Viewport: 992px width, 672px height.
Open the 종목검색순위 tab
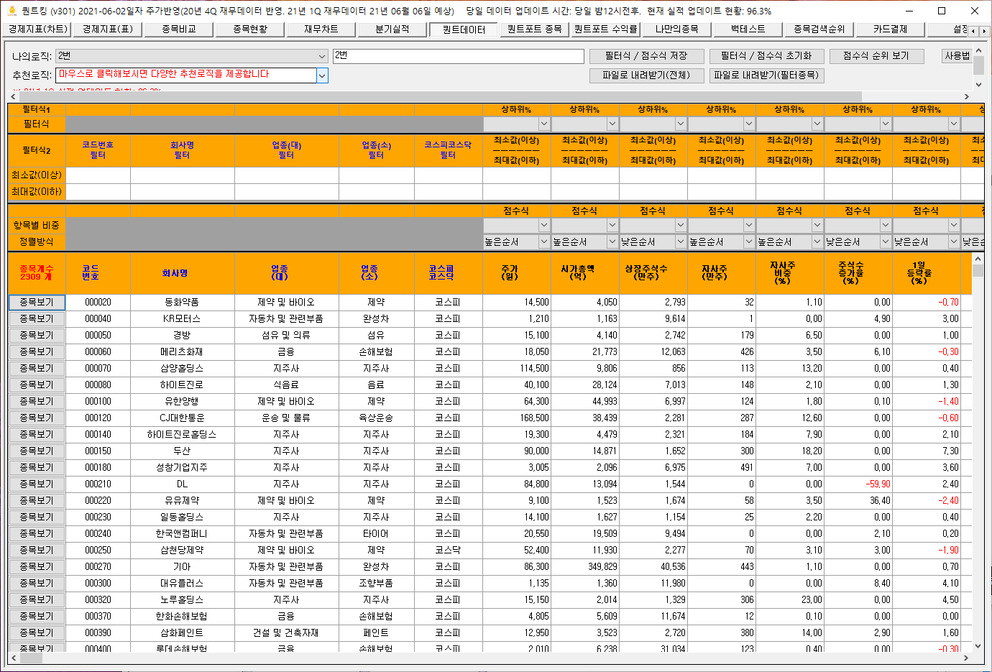tap(819, 29)
